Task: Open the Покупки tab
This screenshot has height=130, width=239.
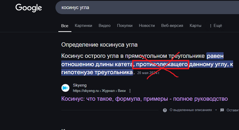Action: point(125,26)
